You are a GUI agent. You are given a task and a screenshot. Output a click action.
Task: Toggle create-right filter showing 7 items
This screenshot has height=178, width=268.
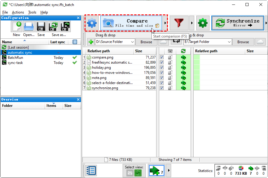[157, 170]
